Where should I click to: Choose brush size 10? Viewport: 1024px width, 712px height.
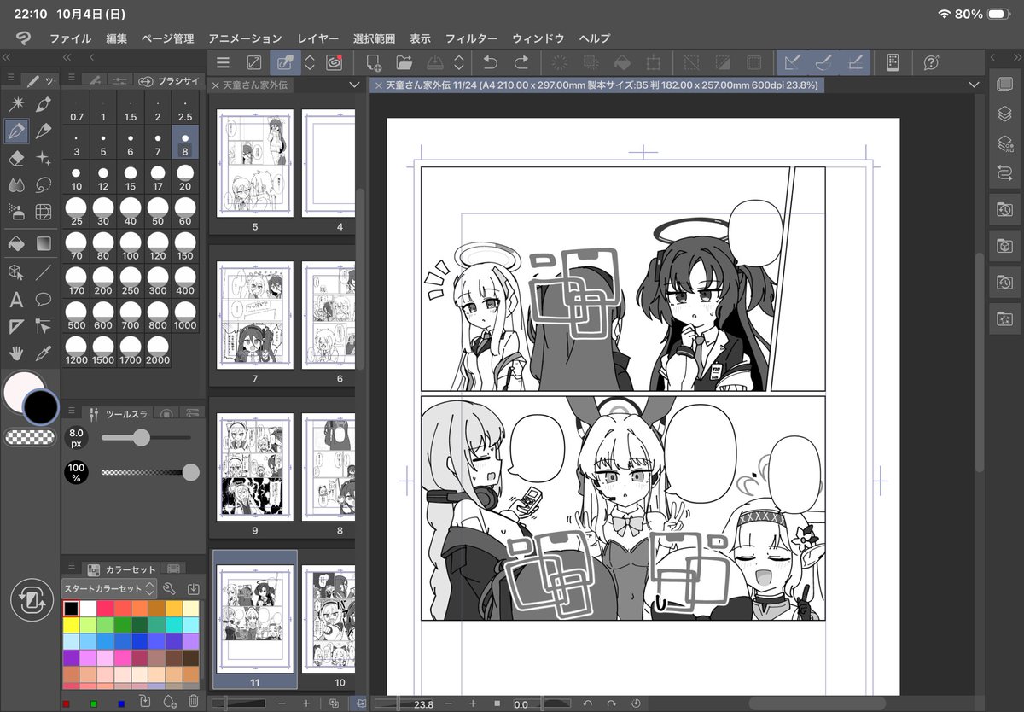coord(77,178)
